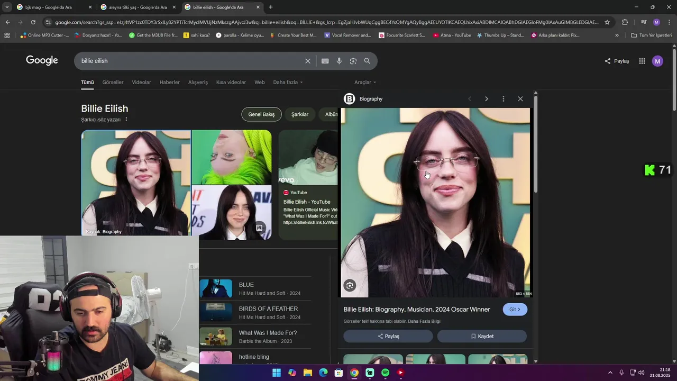Bookmark this page with star icon
Screen dimensions: 677x381
(x=607, y=22)
